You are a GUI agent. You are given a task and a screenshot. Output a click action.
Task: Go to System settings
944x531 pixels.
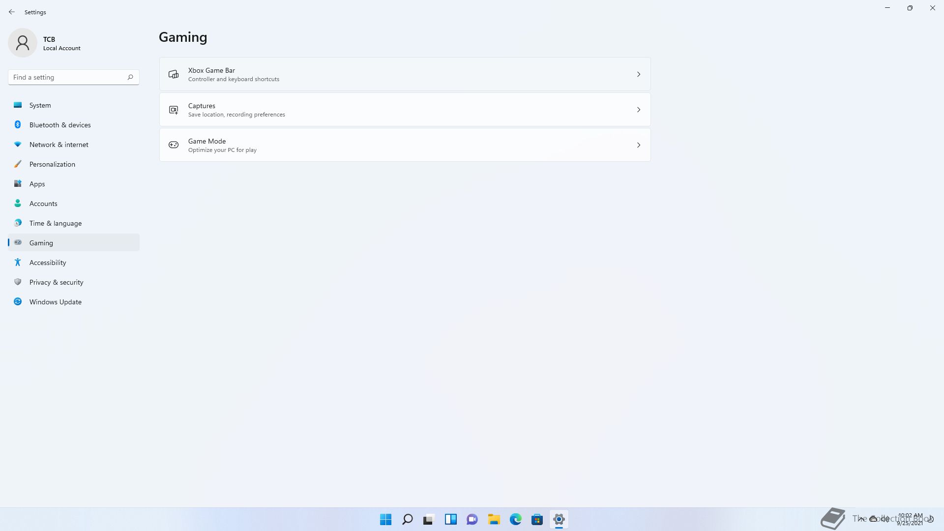click(x=74, y=105)
